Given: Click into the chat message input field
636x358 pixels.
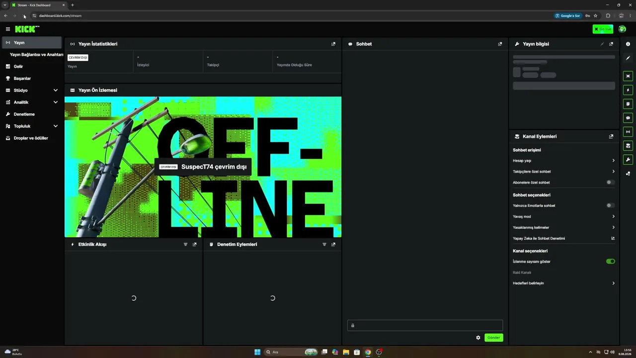Looking at the screenshot, I should click(x=425, y=325).
